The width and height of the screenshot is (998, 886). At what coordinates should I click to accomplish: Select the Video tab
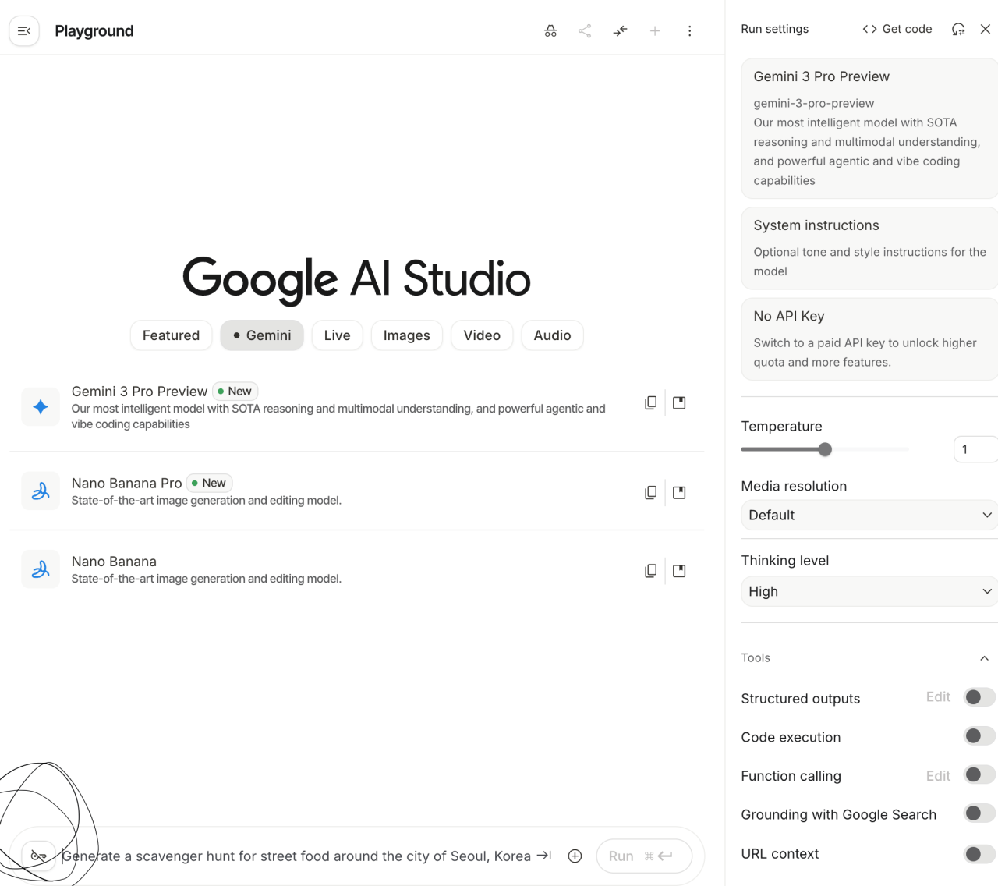482,335
